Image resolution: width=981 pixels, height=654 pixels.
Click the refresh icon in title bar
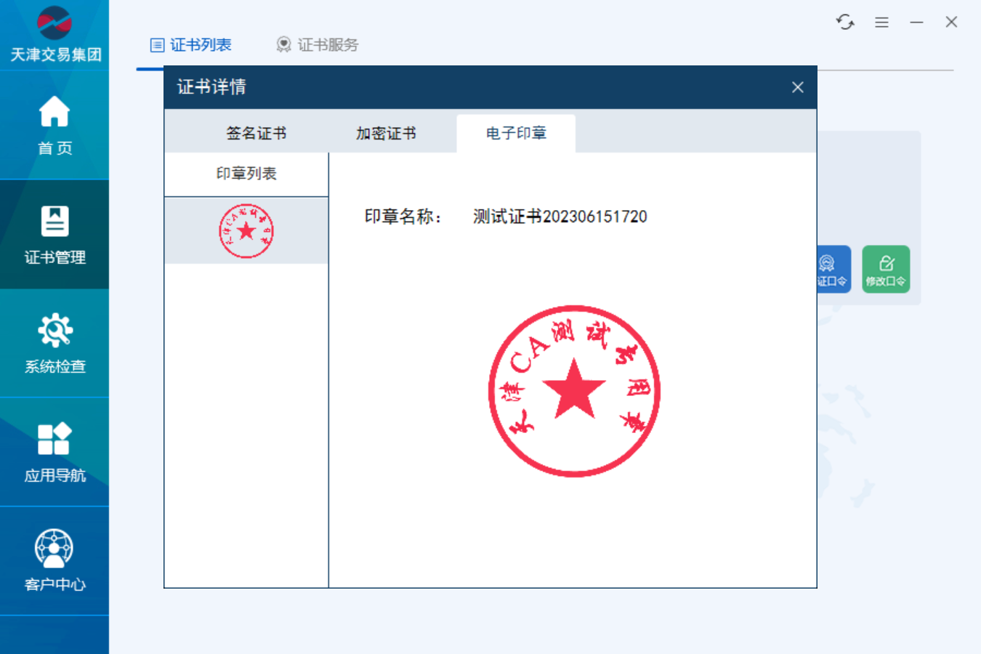pos(845,23)
